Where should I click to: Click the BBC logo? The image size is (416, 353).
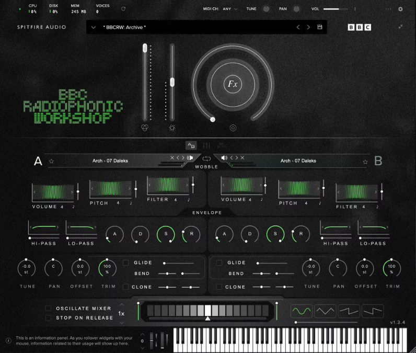pos(359,27)
